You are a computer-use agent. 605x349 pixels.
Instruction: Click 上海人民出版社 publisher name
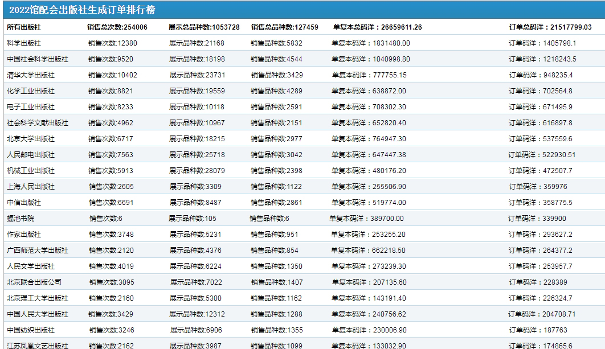[31, 187]
